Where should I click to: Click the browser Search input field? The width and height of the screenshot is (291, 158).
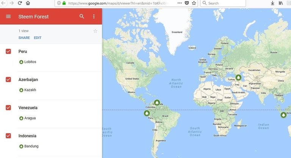pyautogui.click(x=223, y=3)
